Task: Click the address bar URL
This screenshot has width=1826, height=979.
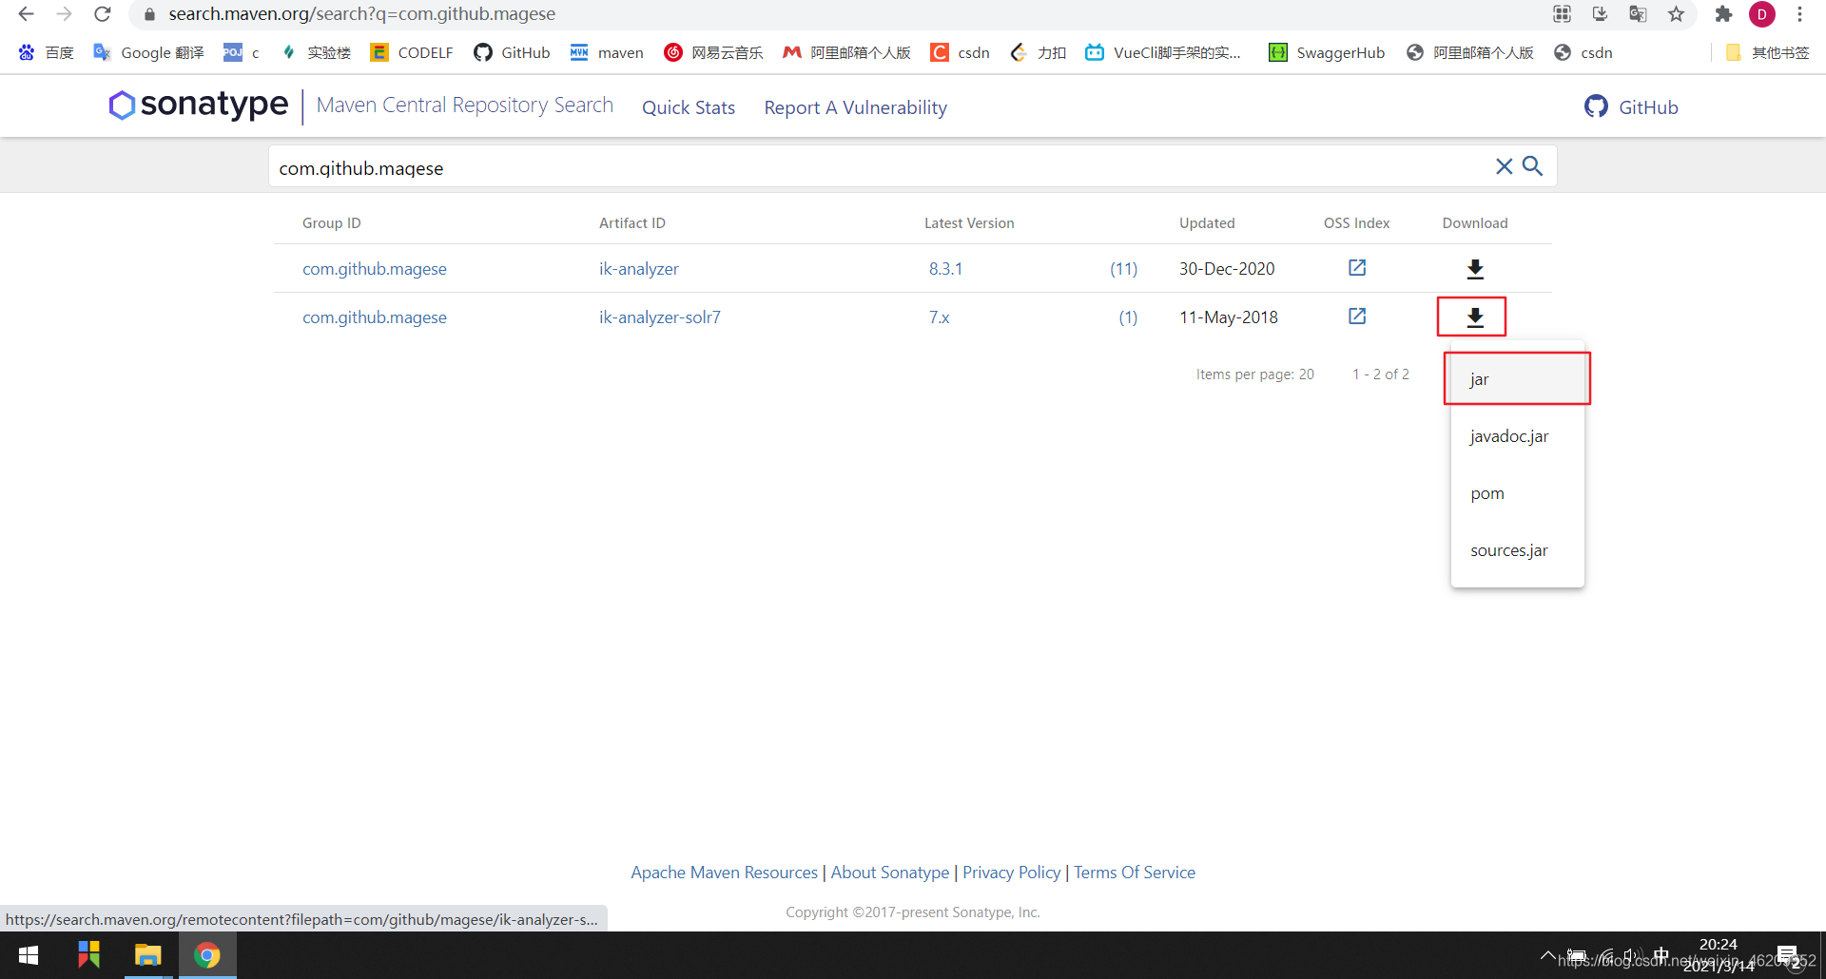Action: [x=361, y=14]
